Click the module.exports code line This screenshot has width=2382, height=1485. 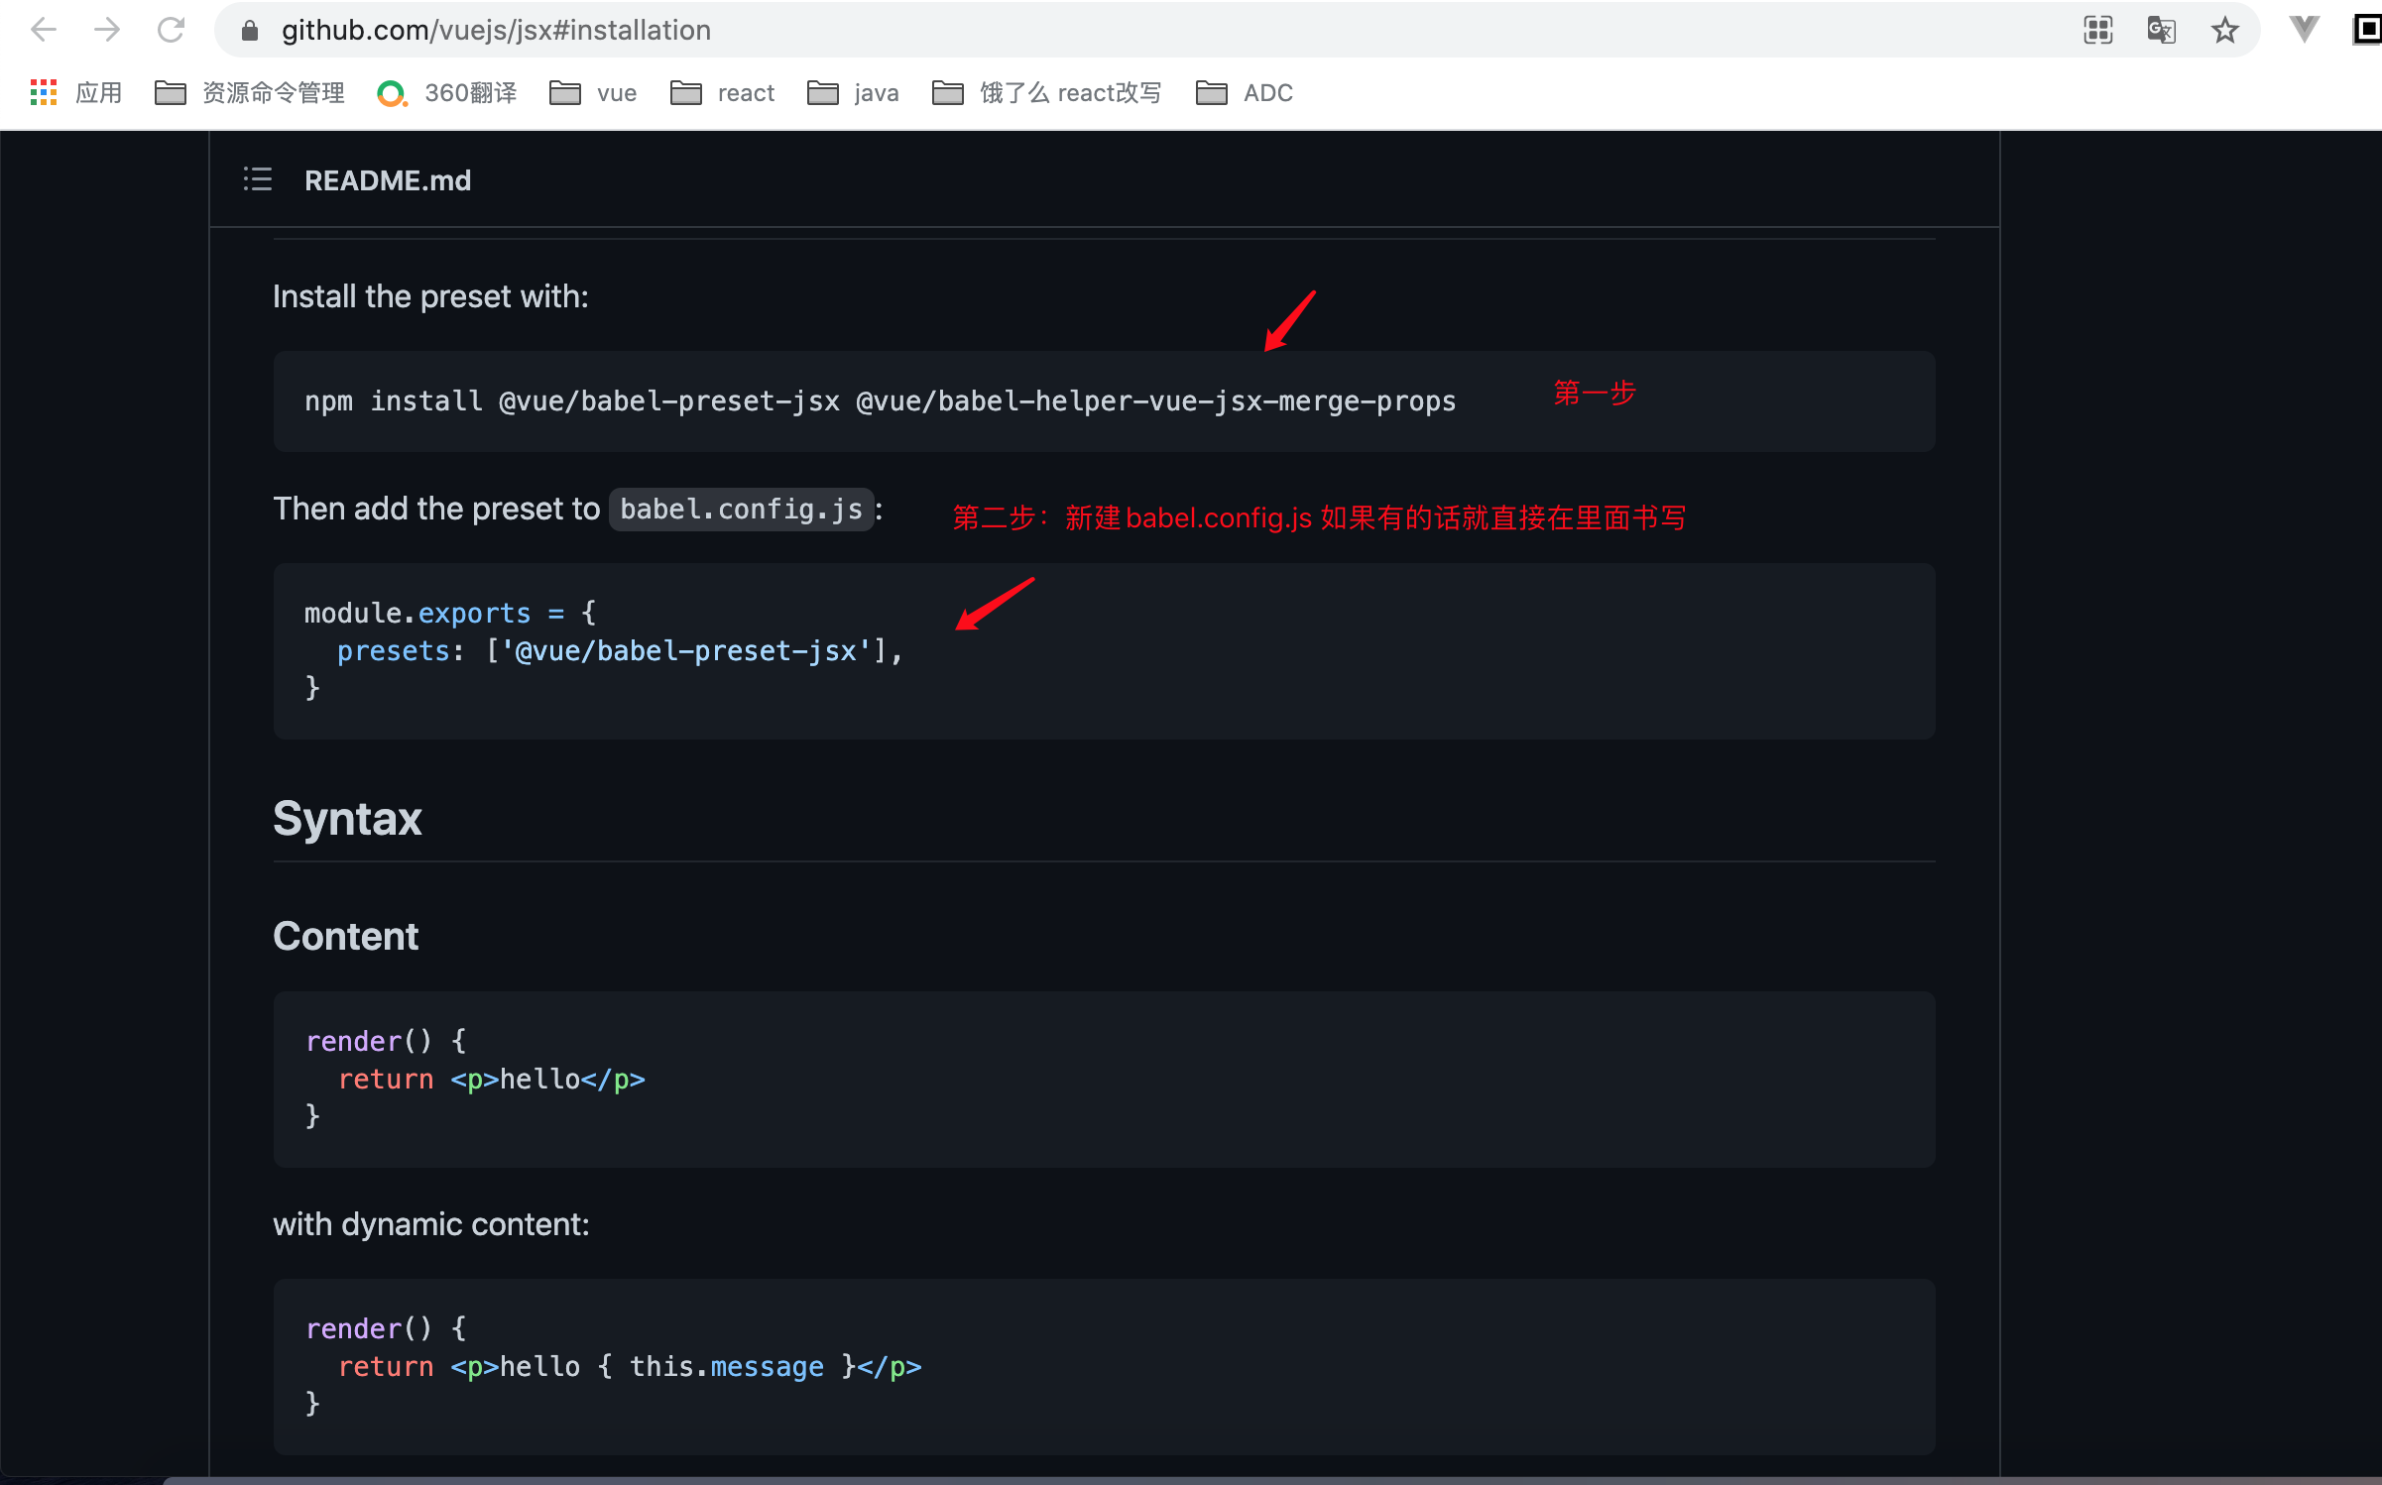(450, 614)
